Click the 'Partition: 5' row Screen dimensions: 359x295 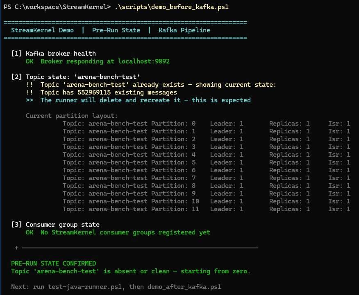(x=206, y=162)
